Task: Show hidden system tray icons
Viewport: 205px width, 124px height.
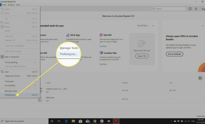Action: [x=171, y=121]
